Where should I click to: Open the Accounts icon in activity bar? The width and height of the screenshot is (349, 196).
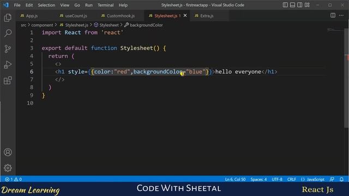[x=8, y=152]
